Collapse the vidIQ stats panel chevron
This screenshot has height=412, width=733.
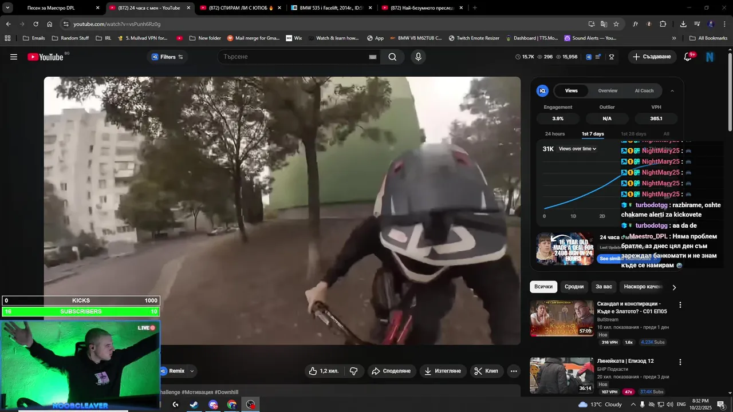(x=672, y=90)
